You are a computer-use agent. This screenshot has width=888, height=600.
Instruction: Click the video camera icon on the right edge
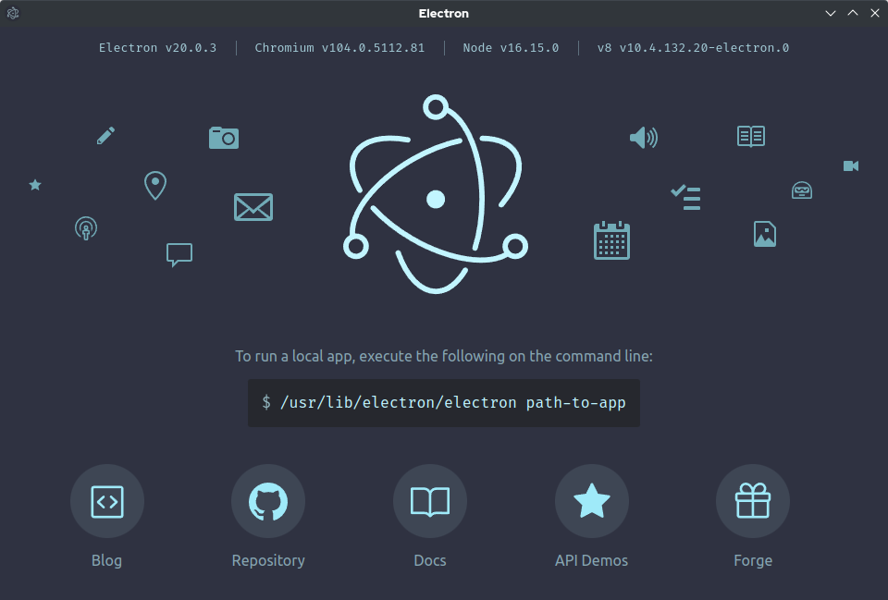point(851,166)
